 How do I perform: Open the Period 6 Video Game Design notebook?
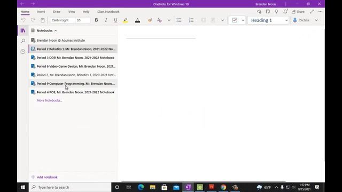(x=73, y=66)
